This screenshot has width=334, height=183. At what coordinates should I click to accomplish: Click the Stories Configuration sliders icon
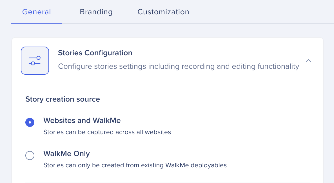pos(35,61)
